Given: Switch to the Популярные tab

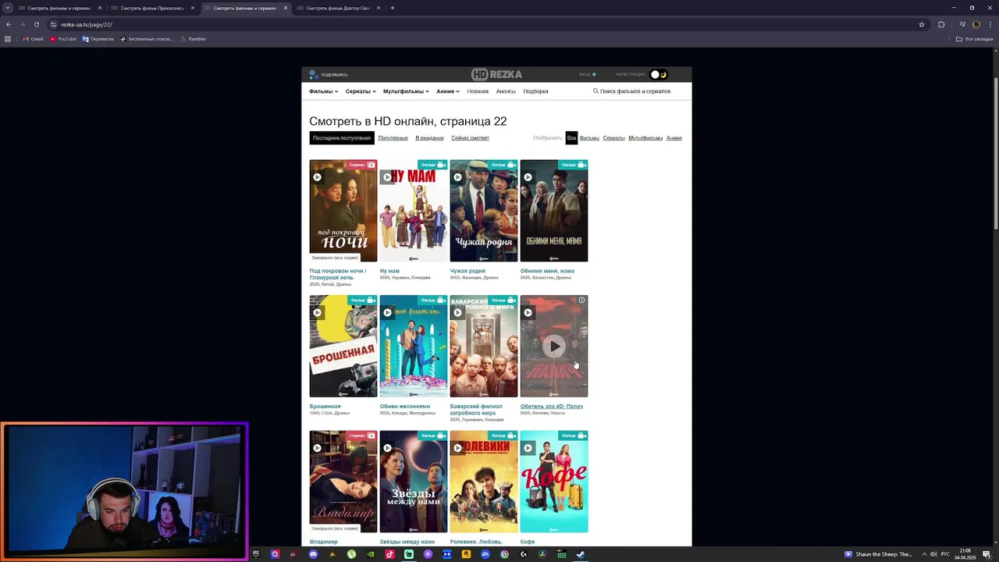Looking at the screenshot, I should (x=393, y=138).
